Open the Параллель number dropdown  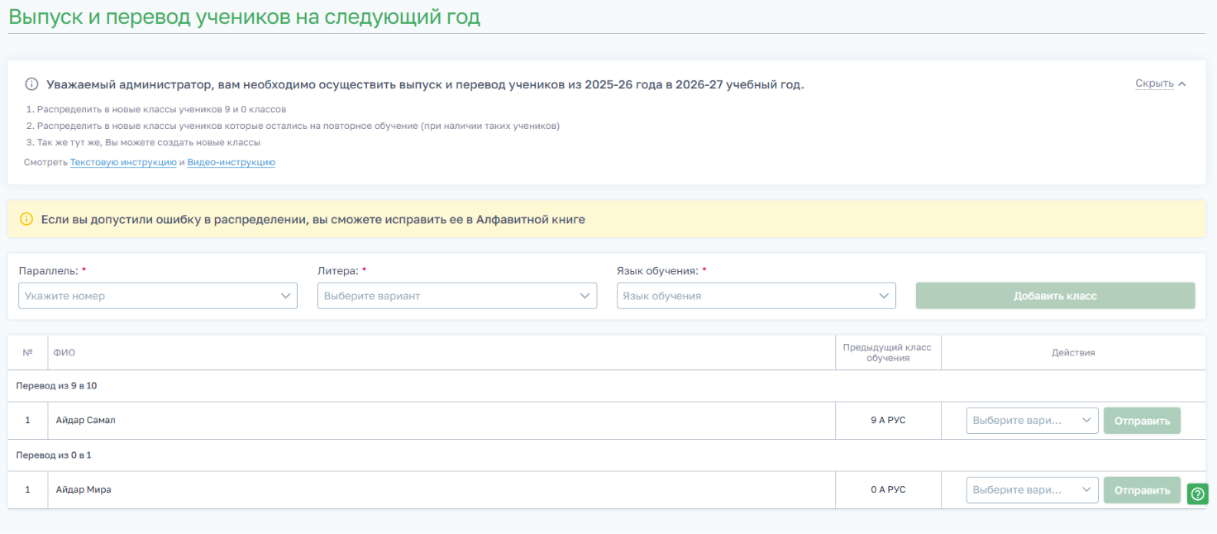158,296
